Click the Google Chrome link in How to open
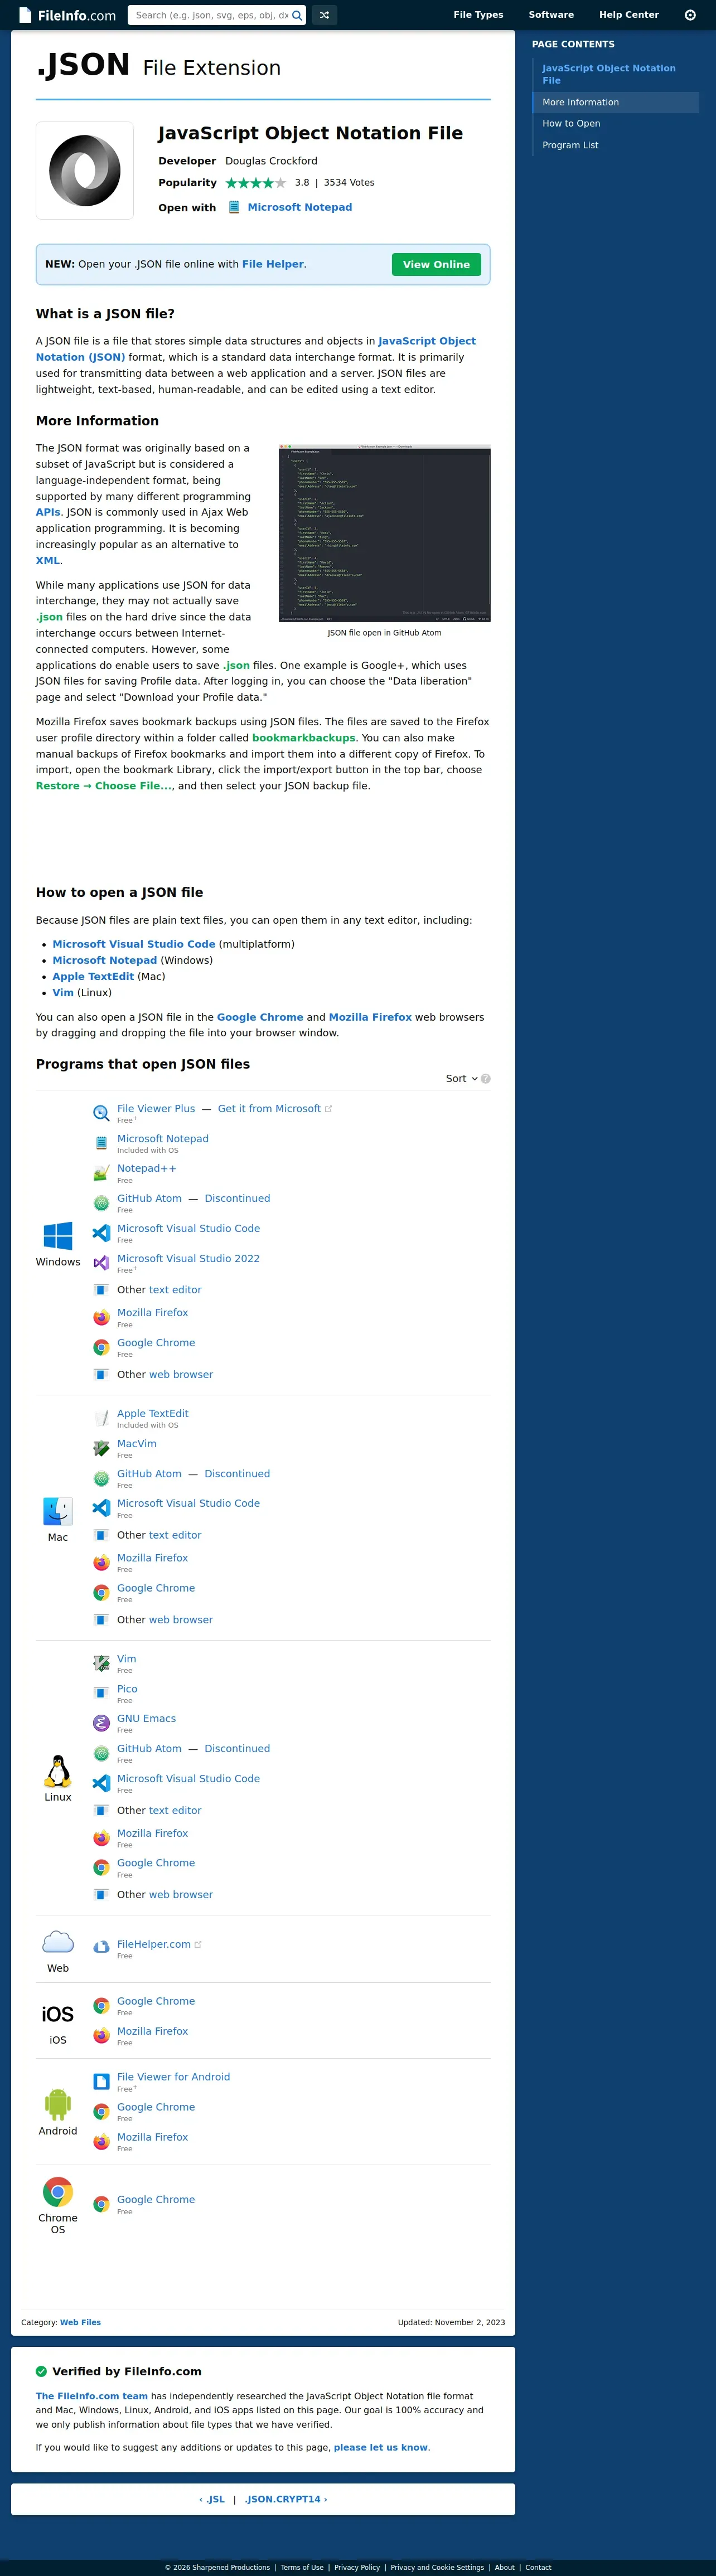Screen dimensions: 716x2576 (260, 1017)
